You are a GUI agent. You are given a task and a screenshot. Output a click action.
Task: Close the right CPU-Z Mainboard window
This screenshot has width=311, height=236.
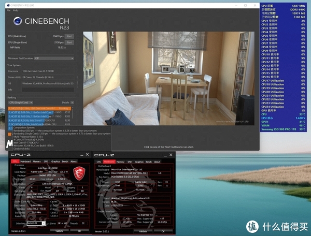[171, 155]
